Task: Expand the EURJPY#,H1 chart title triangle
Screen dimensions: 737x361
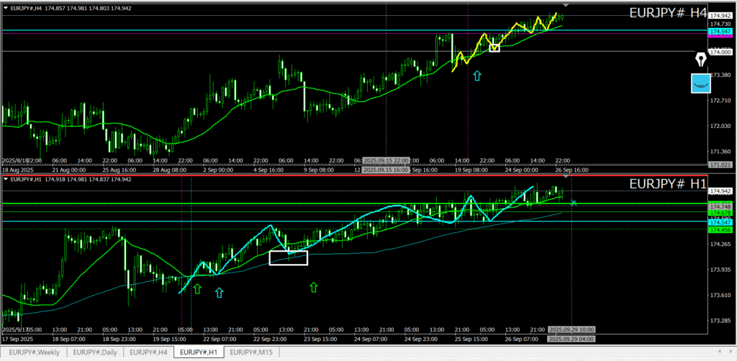Action: point(4,179)
